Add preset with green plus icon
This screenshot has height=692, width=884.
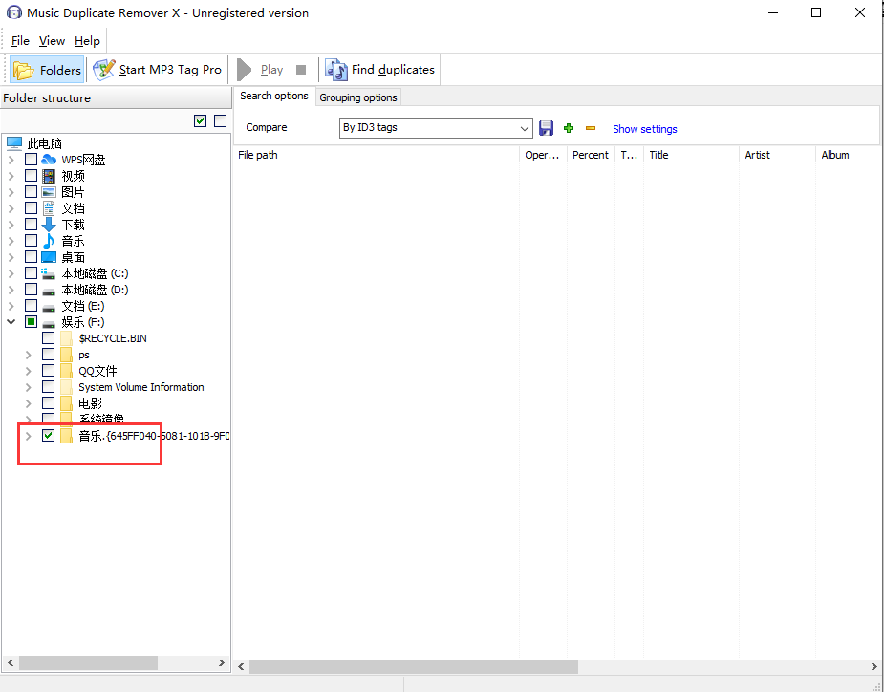pyautogui.click(x=569, y=128)
